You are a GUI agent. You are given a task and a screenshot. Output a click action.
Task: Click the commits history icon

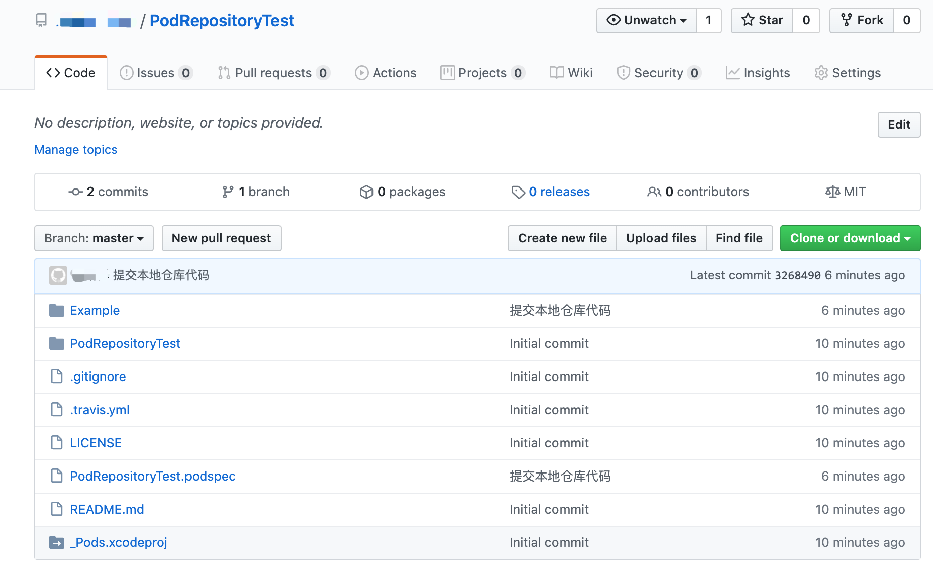coord(75,192)
